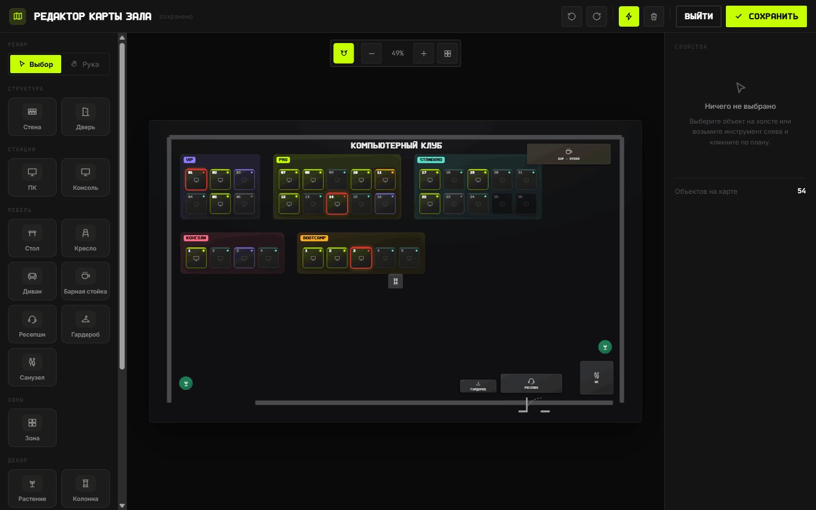Select the Стол furniture tool
Screen dimensions: 816x510
pyautogui.click(x=32, y=238)
